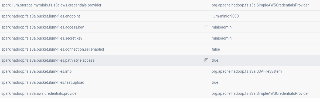
Task: Select the ilum-files.impl property name
Action: 37,71
